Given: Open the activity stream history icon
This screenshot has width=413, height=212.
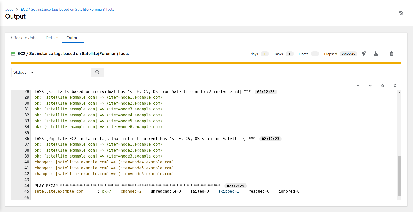Looking at the screenshot, I should [x=401, y=13].
